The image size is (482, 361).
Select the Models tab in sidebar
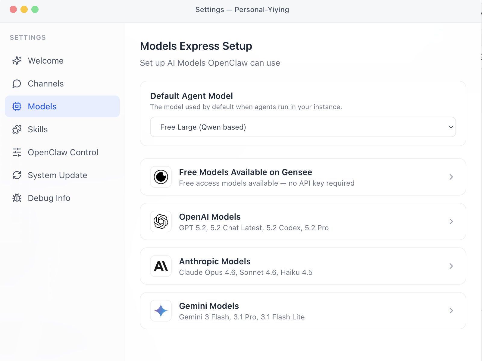point(42,106)
